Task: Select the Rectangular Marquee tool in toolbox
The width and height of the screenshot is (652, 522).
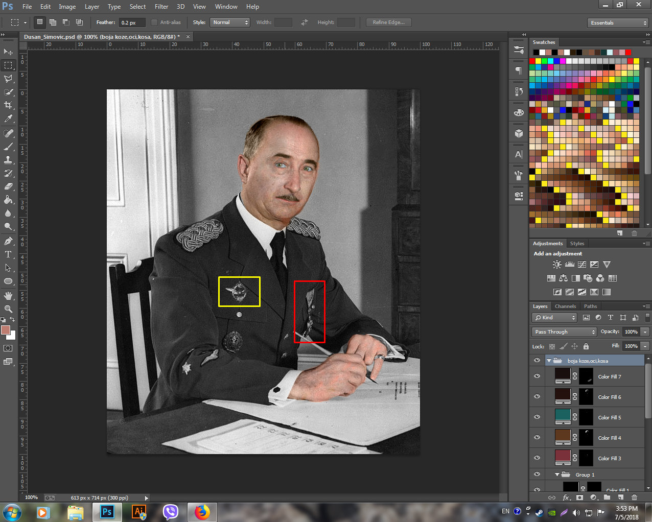Action: pyautogui.click(x=8, y=65)
